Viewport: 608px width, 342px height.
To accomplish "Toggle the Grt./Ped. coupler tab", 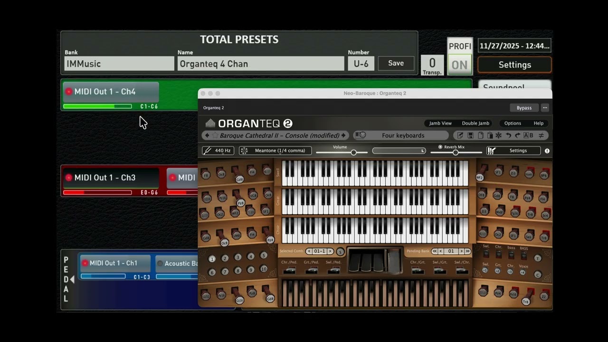I will pos(312,270).
